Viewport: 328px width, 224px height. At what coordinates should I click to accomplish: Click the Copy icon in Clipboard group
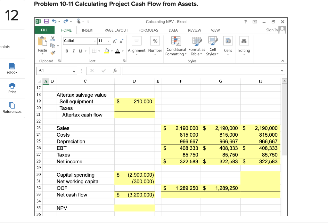pos(53,45)
